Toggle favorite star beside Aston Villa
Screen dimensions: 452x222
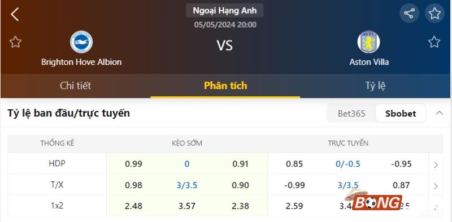point(434,42)
